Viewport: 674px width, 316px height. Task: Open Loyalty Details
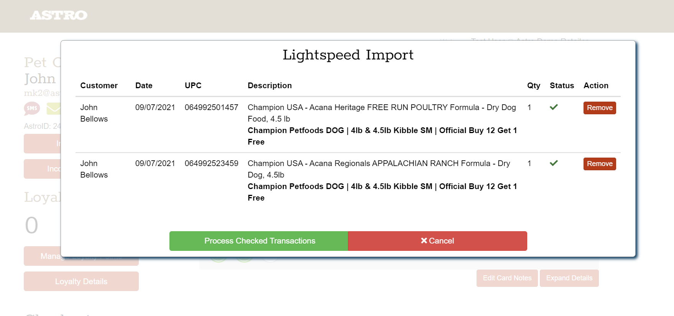coord(81,281)
